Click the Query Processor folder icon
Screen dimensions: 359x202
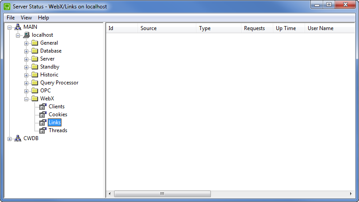pos(34,83)
